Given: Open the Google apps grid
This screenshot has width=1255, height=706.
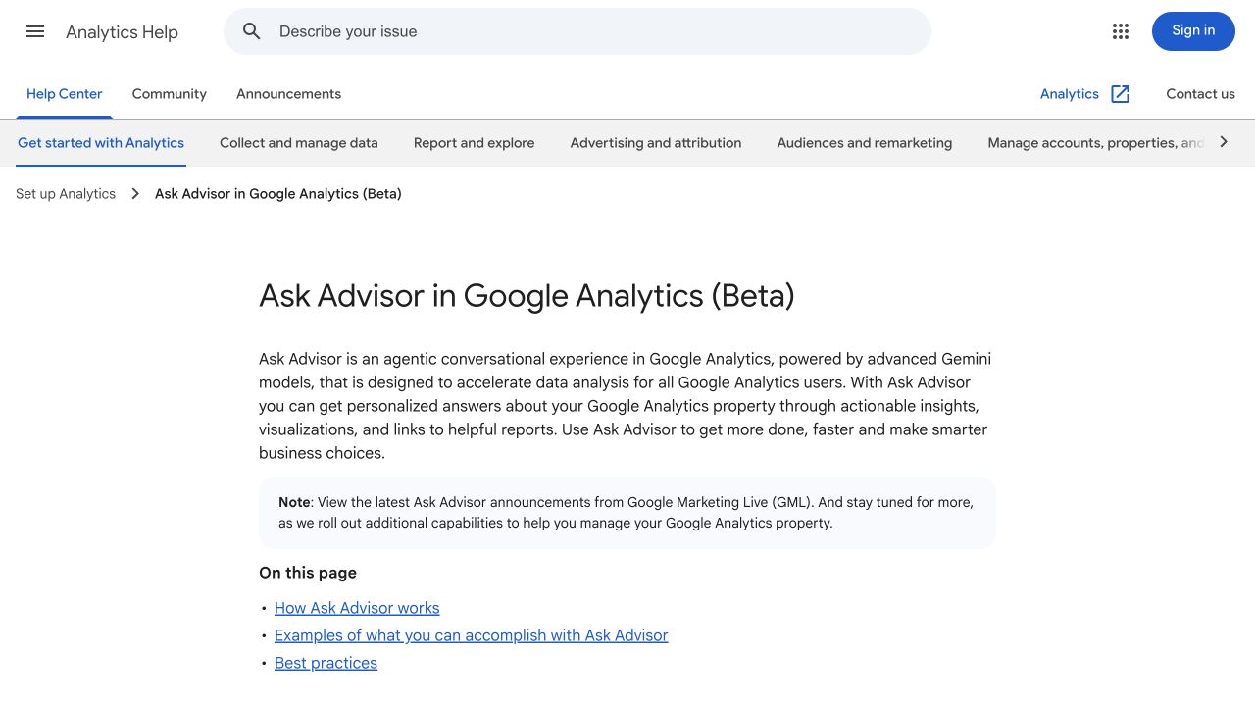Looking at the screenshot, I should 1121,31.
